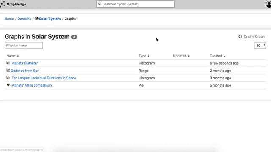The height and width of the screenshot is (152, 271).
Task: Click histogram icon beside Ten Longest Durations
Action: pos(8,78)
